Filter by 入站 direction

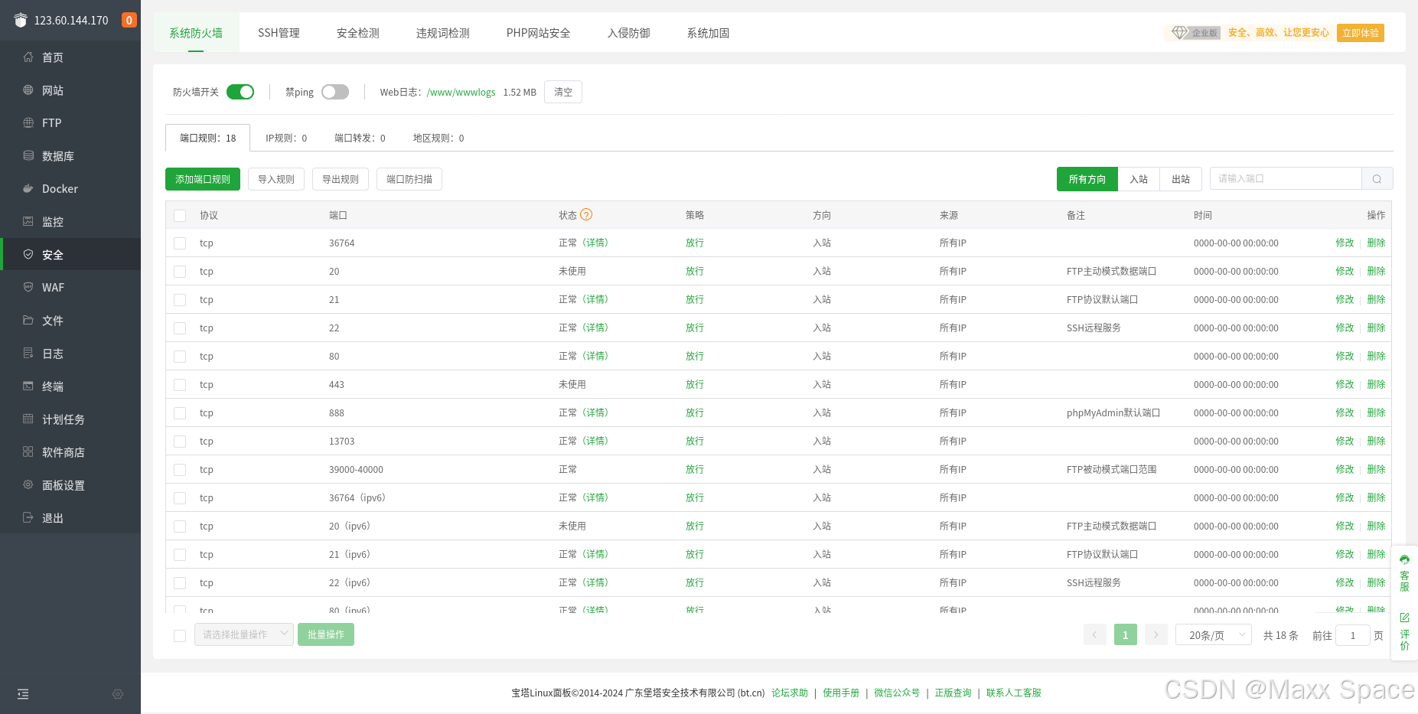pos(1139,179)
